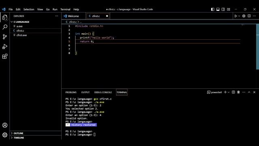Open dropdown arrow next to Run button
The image size is (259, 146).
239,16
